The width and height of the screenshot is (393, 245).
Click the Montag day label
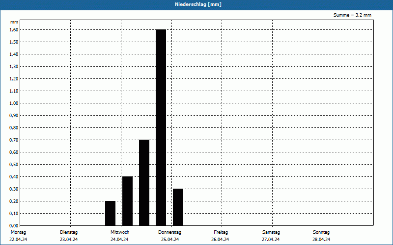click(18, 232)
